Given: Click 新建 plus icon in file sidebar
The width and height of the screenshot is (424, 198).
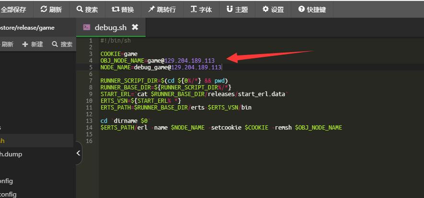Looking at the screenshot, I should [33, 44].
